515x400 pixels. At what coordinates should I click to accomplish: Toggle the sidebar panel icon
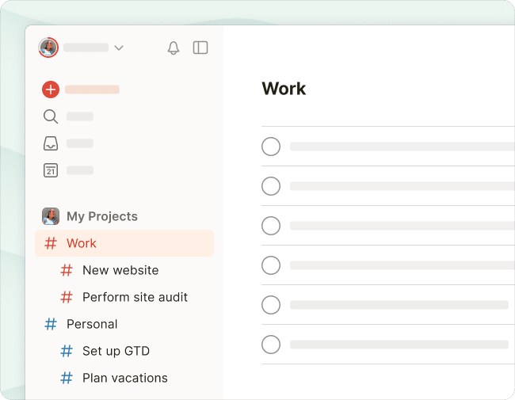click(200, 48)
